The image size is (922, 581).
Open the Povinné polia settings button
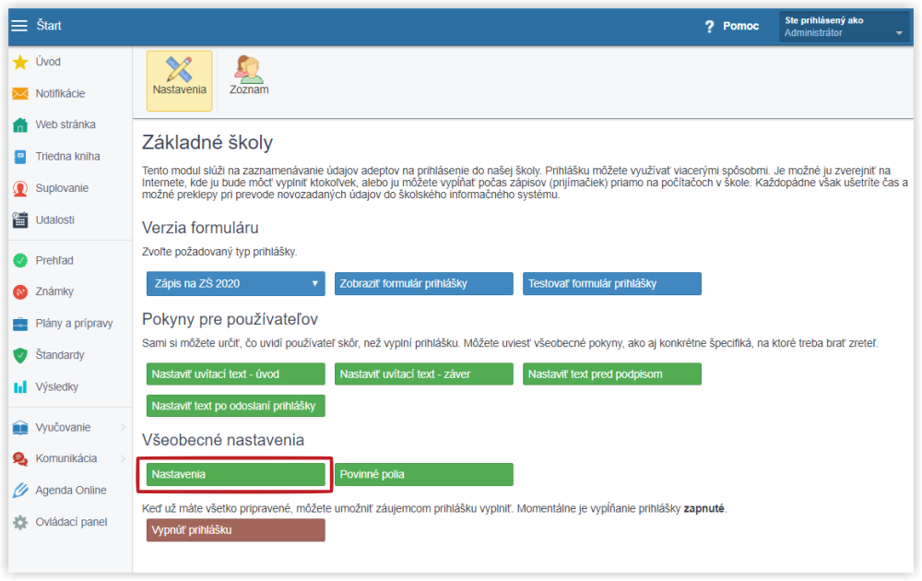(x=423, y=474)
